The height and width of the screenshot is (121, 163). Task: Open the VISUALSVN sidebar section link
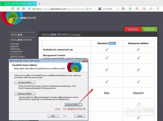tap(16, 35)
